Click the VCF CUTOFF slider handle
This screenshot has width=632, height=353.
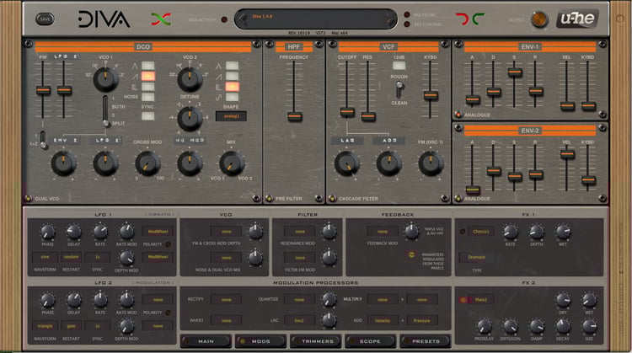[x=347, y=112]
